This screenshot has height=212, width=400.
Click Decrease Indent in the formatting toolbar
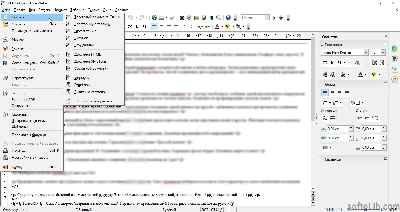coord(200,27)
